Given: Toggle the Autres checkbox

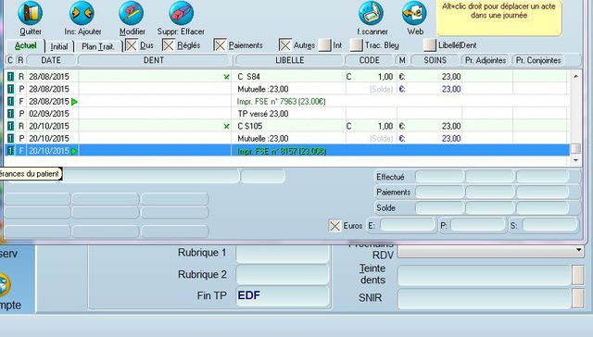Looking at the screenshot, I should (285, 45).
